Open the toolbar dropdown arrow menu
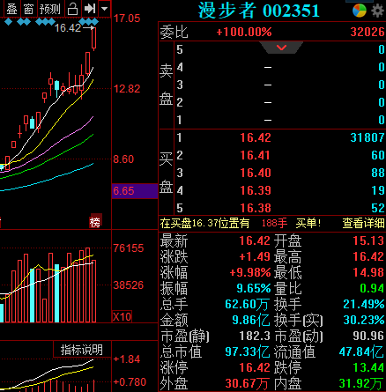This screenshot has height=392, width=386. coord(104,9)
